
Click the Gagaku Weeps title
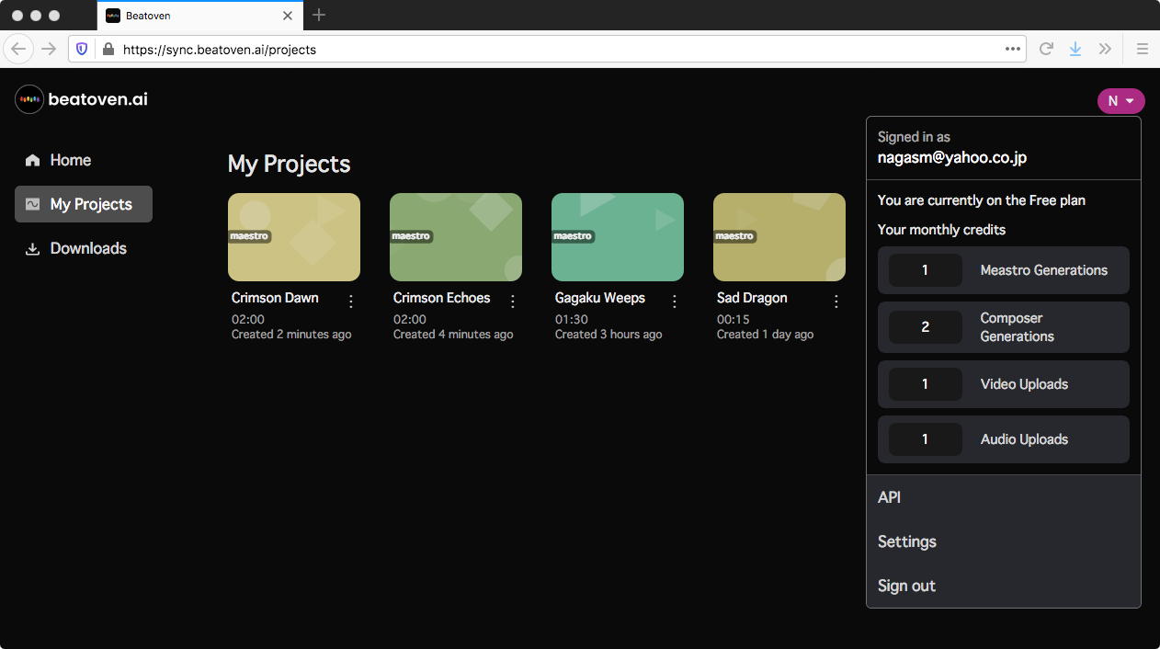coord(600,298)
